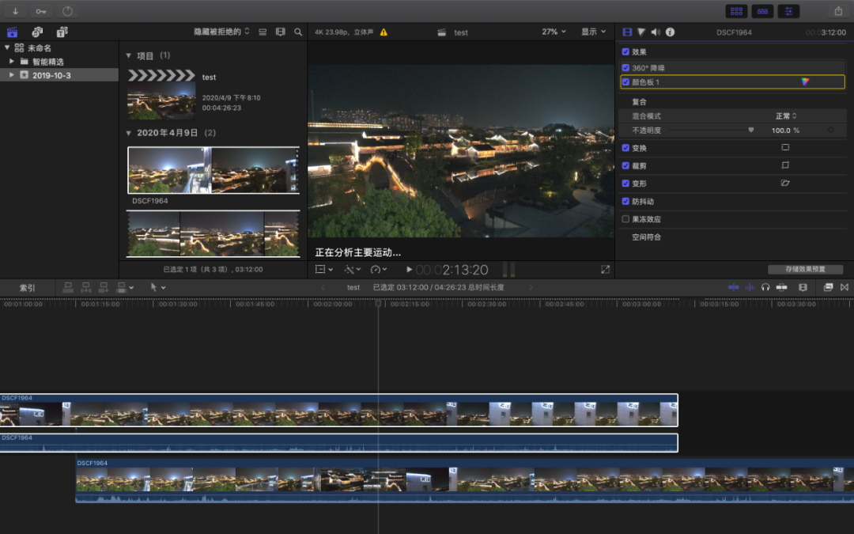Toggle video skimming in timeline

(734, 287)
